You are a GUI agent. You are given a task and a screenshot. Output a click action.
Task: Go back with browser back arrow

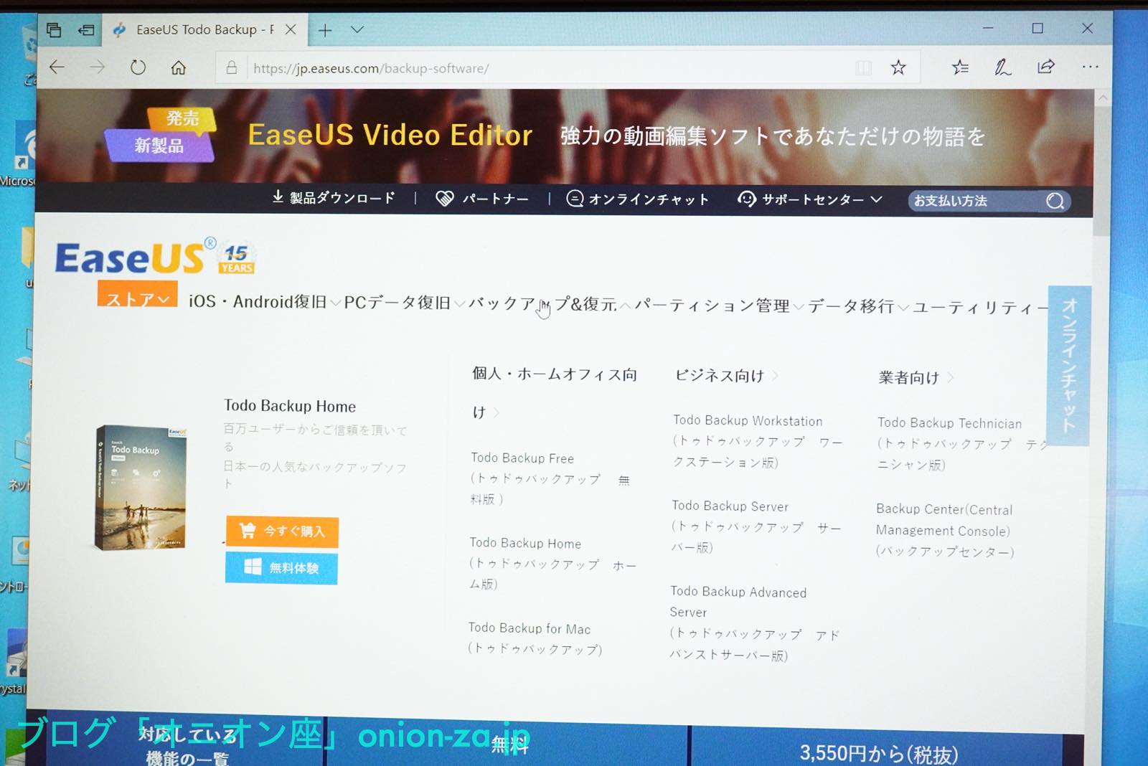pos(57,67)
